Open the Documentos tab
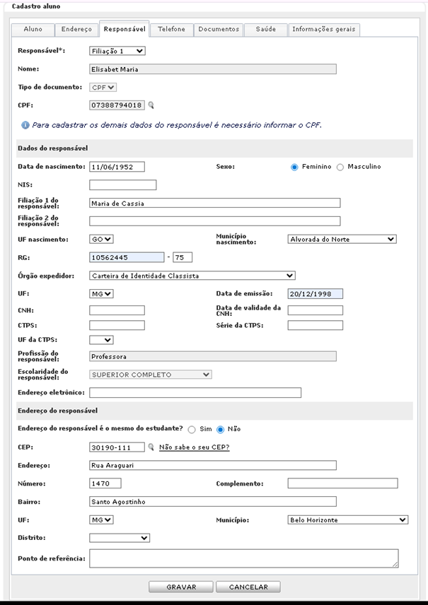Screen dimensions: 428x605 coord(219,30)
